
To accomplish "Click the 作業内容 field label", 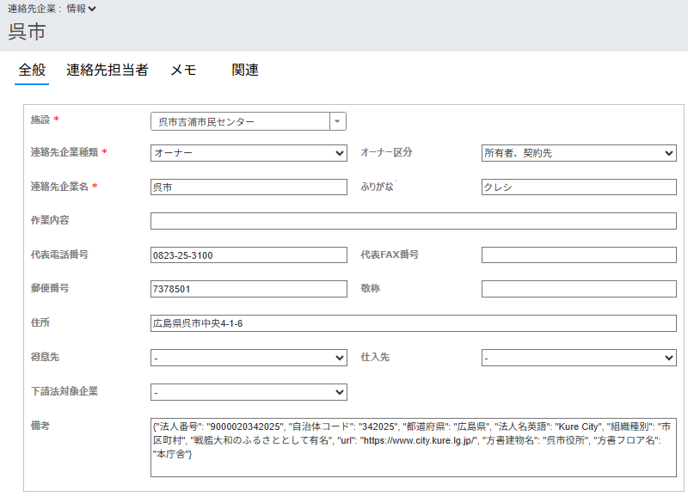I will coord(50,220).
